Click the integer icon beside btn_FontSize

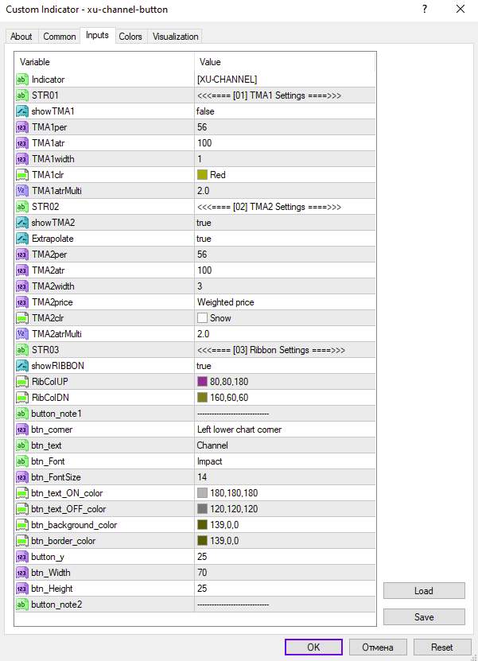click(x=22, y=477)
